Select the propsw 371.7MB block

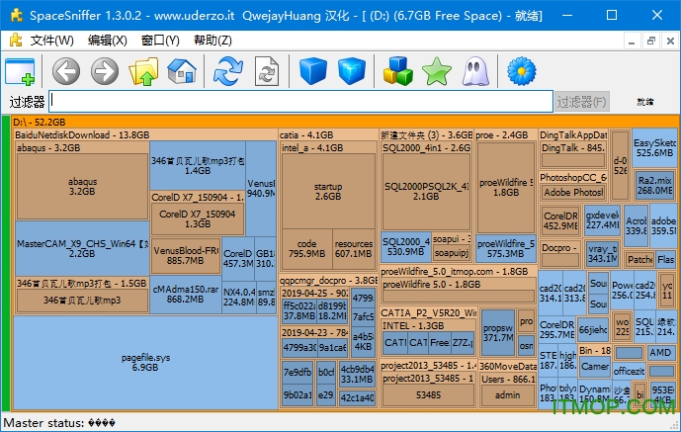(498, 332)
